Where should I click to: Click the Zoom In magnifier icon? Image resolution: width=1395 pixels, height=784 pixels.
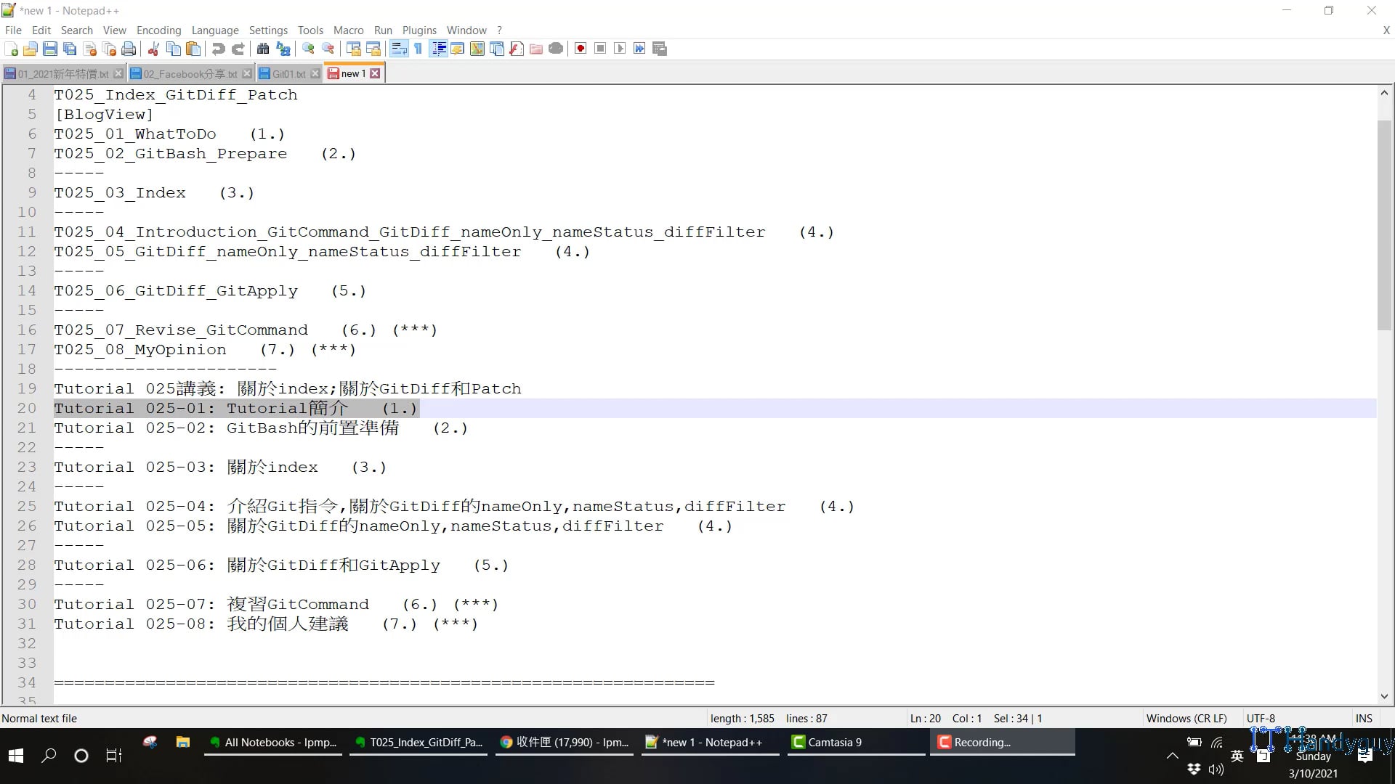click(x=309, y=49)
